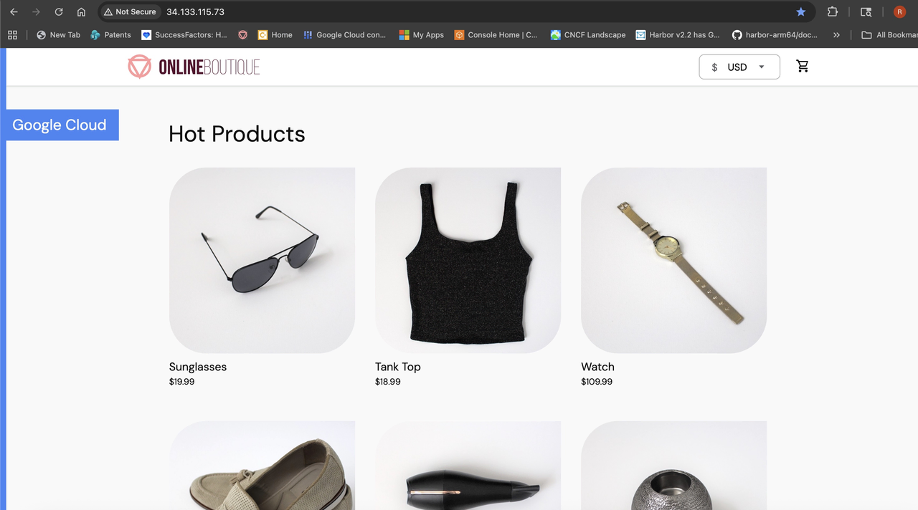Open the All Bookmarks folder
Image resolution: width=918 pixels, height=510 pixels.
click(889, 34)
